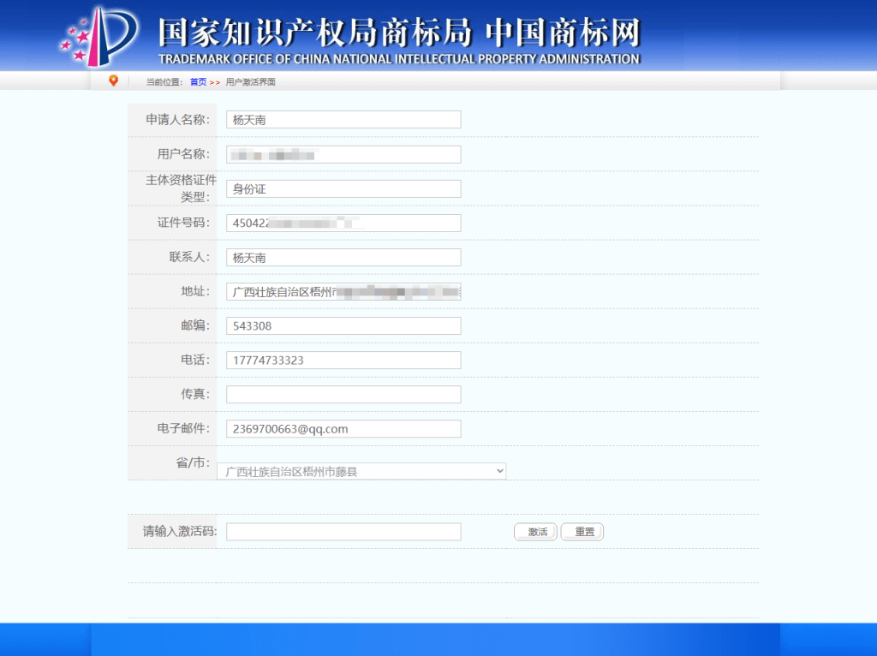Click the 地址 input field
Image resolution: width=877 pixels, height=656 pixels.
(343, 291)
